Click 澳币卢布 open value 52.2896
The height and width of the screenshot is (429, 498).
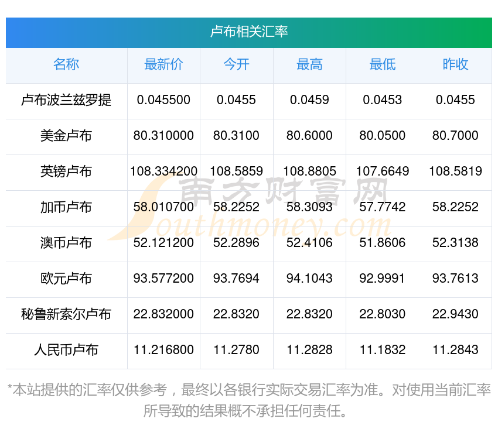[x=236, y=243]
